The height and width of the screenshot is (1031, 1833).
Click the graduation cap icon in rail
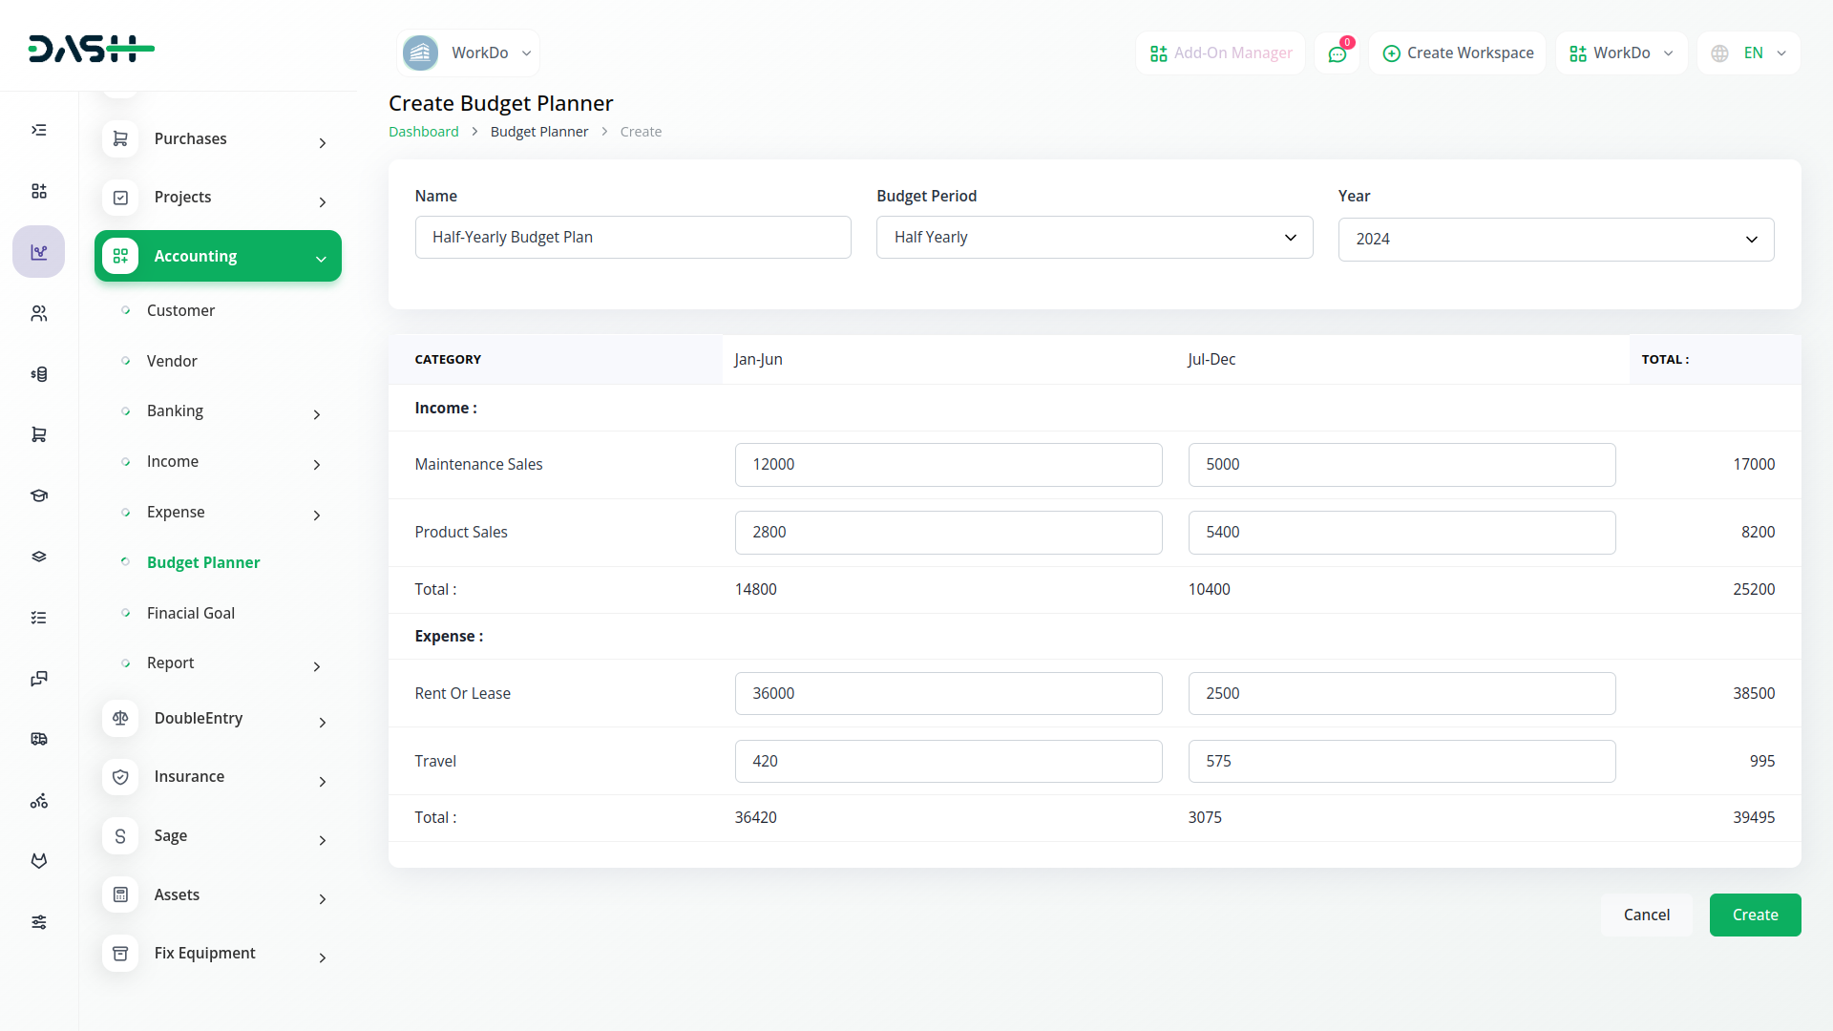coord(39,495)
